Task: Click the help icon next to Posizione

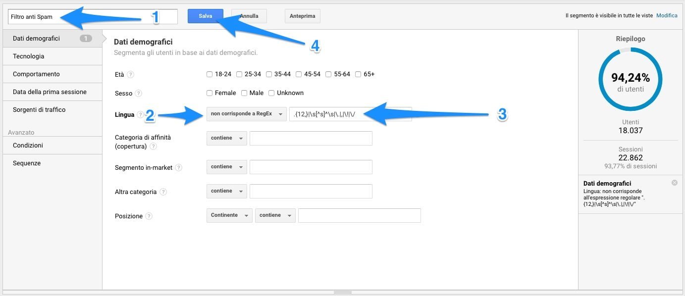Action: coord(149,216)
